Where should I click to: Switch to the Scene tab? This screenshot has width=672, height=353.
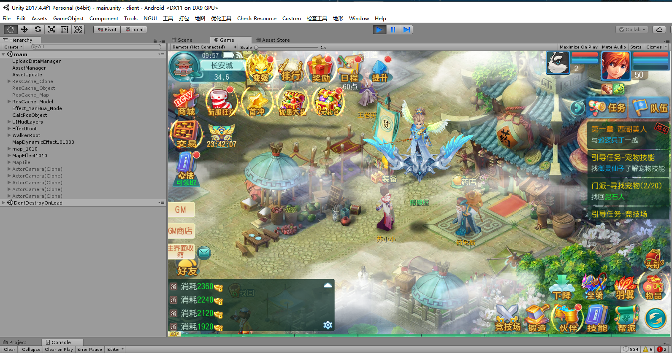(182, 40)
